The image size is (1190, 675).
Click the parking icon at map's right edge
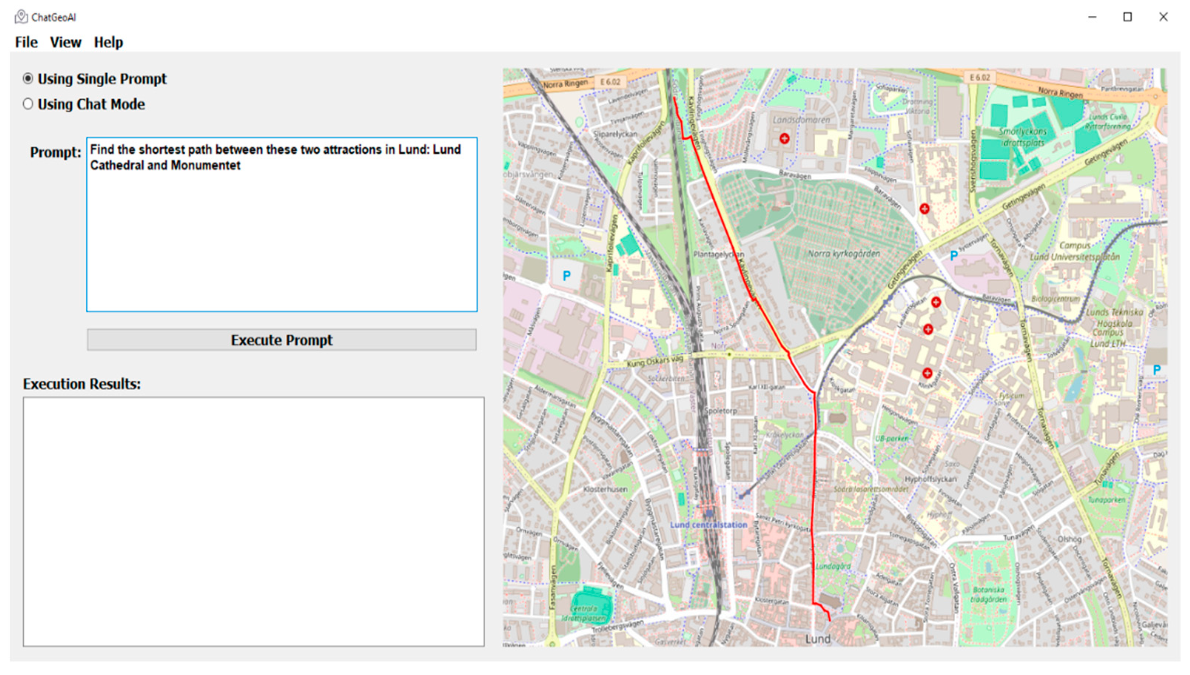point(1157,370)
